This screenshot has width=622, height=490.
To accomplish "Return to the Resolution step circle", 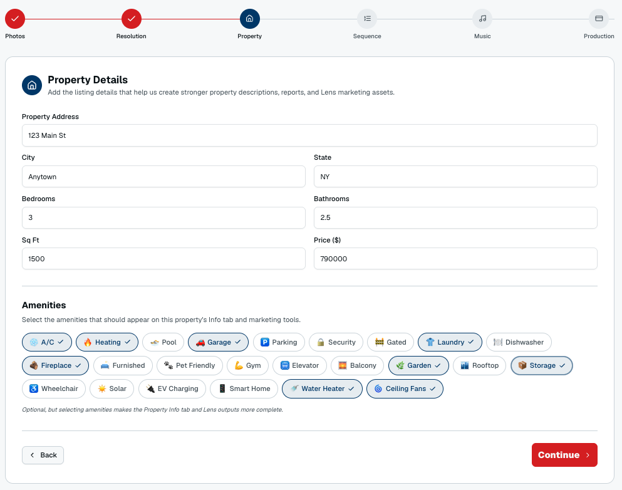I will coord(132,19).
